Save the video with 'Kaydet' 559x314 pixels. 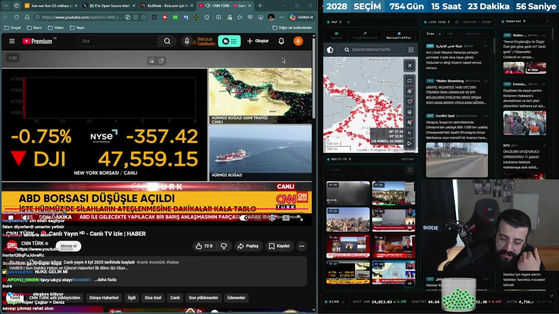click(x=279, y=246)
